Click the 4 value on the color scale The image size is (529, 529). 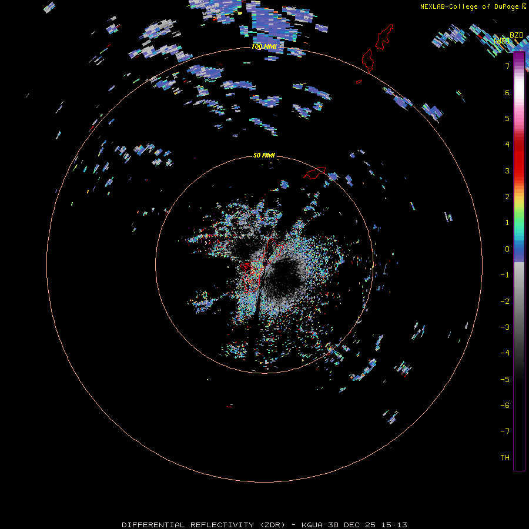tap(507, 145)
